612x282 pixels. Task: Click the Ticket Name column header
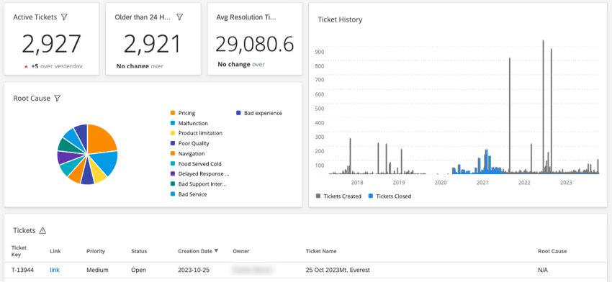point(321,251)
